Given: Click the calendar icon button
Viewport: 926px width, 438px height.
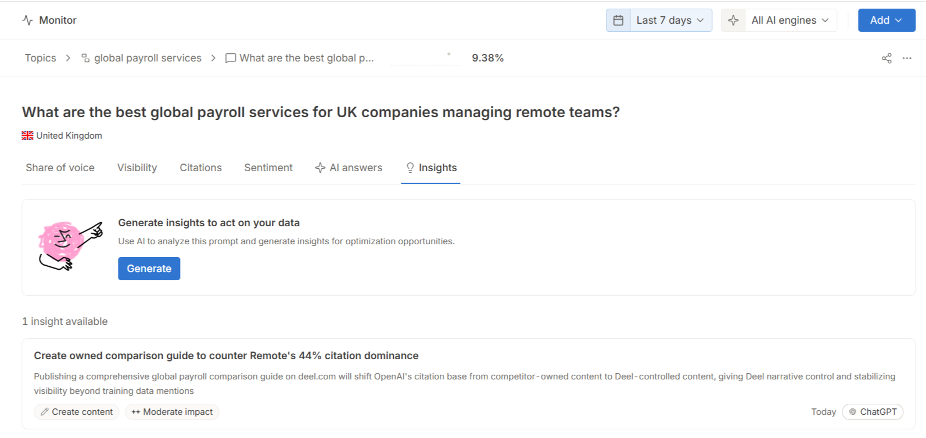Looking at the screenshot, I should (618, 20).
